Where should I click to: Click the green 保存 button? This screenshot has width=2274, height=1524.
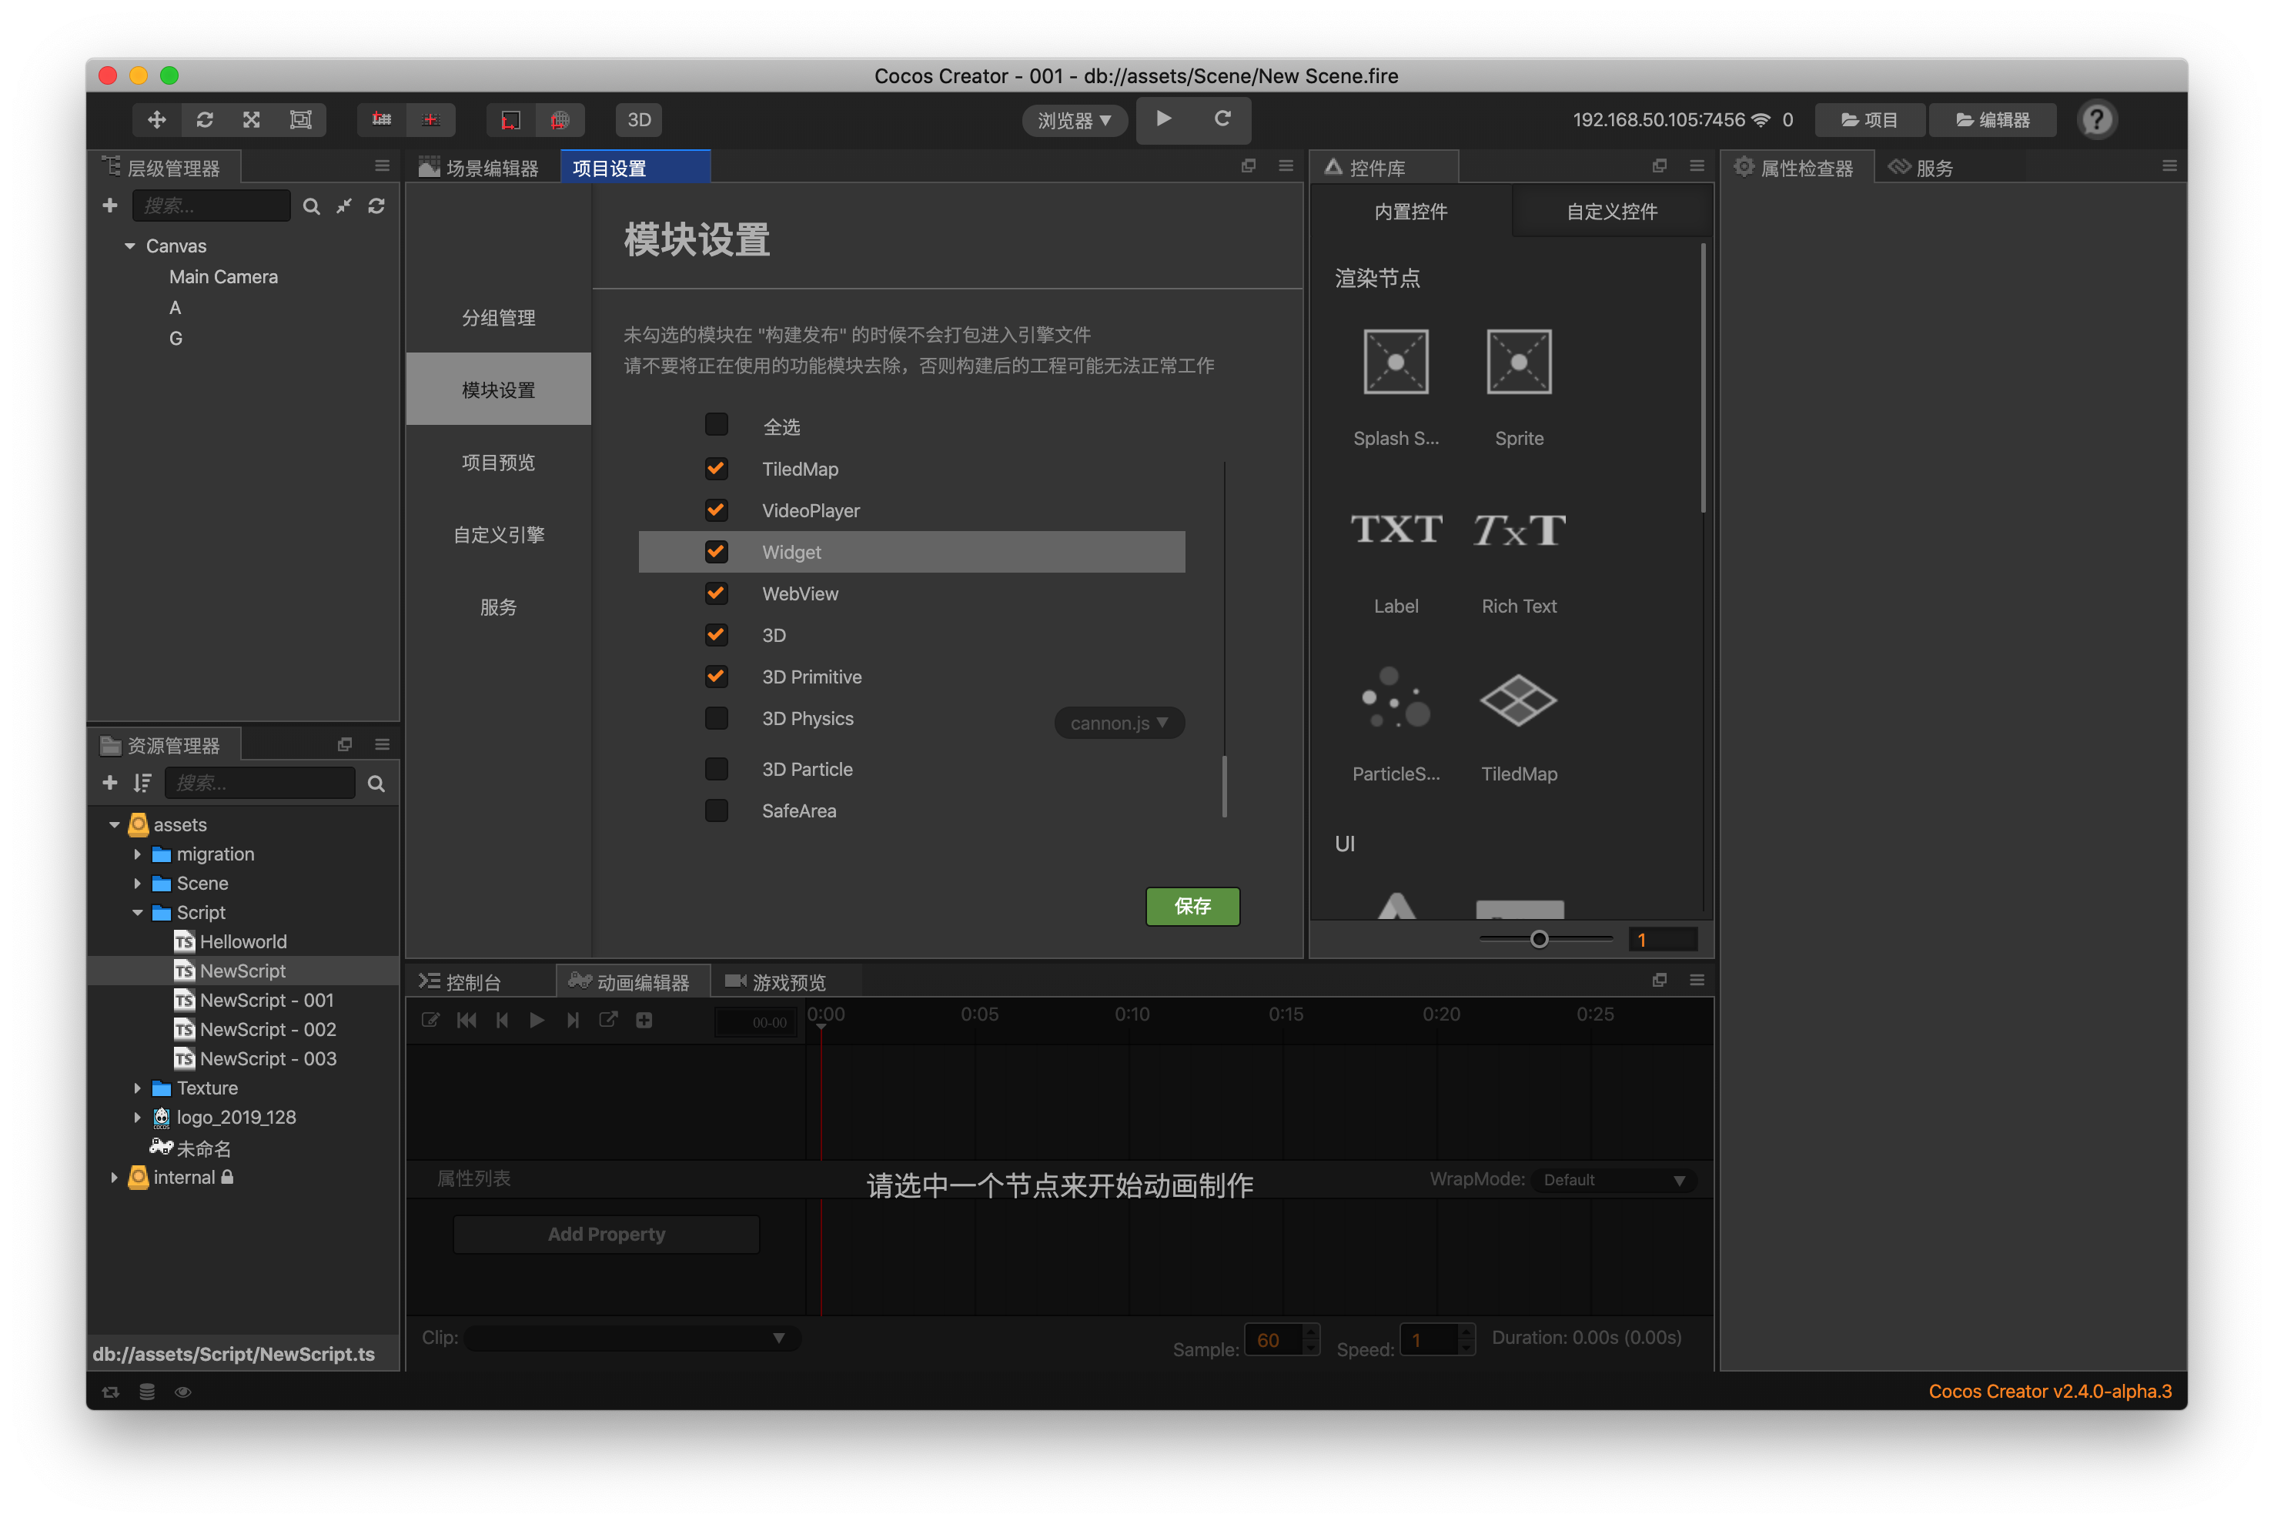click(x=1192, y=906)
